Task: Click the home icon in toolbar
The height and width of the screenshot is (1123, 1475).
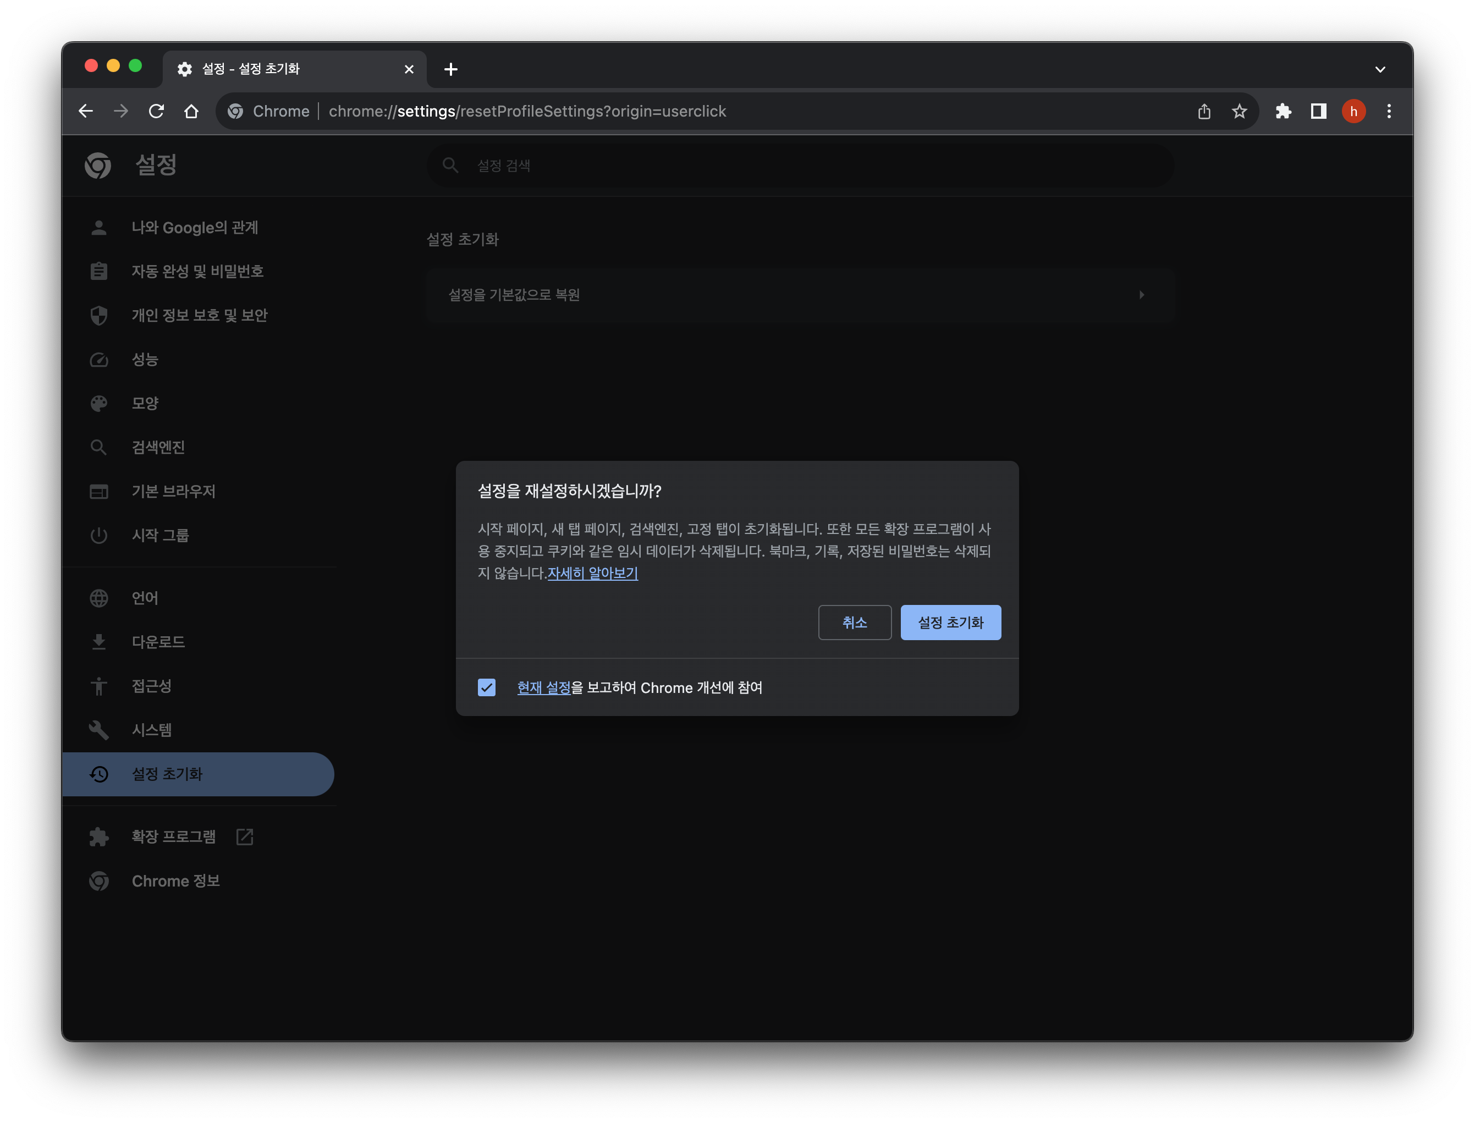Action: pos(192,111)
